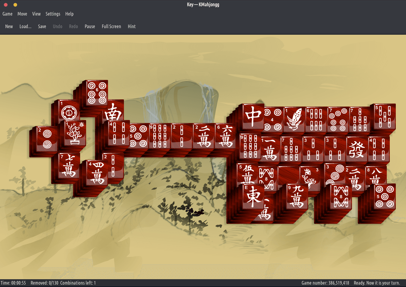Viewport: 406px width, 287px height.
Task: Select the nine of characters tile
Action: tap(296, 196)
